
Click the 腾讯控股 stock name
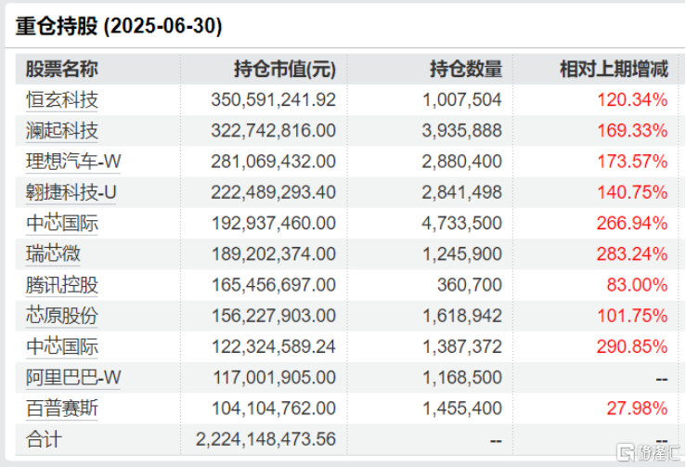[62, 285]
